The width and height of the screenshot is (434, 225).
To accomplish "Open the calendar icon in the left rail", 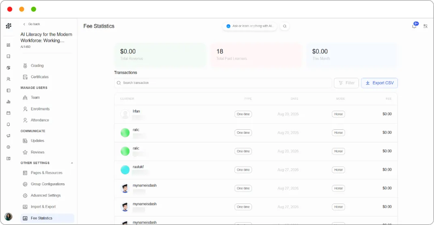I will click(x=8, y=113).
